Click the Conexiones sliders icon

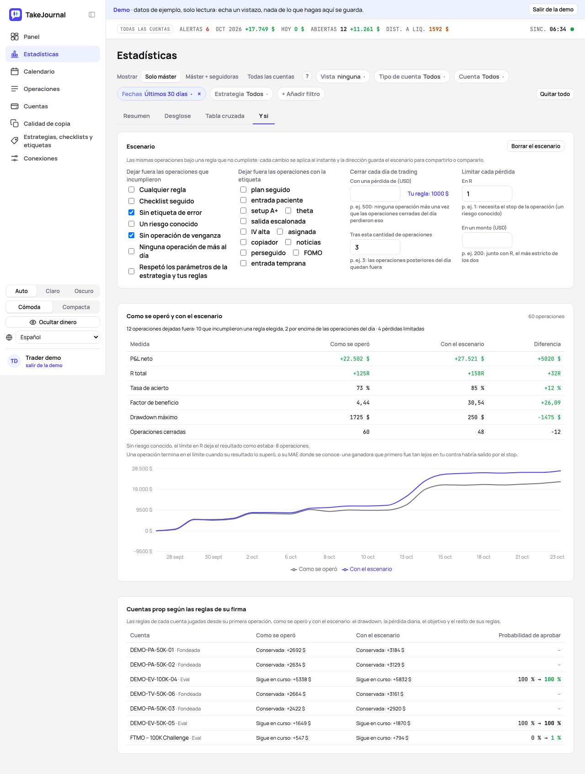coord(15,158)
